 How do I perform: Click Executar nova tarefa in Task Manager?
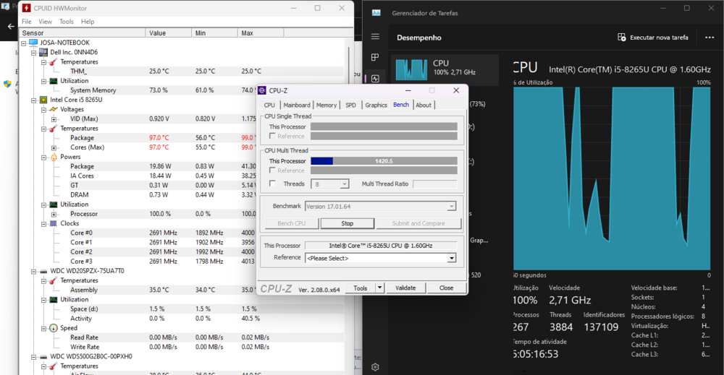pos(652,38)
